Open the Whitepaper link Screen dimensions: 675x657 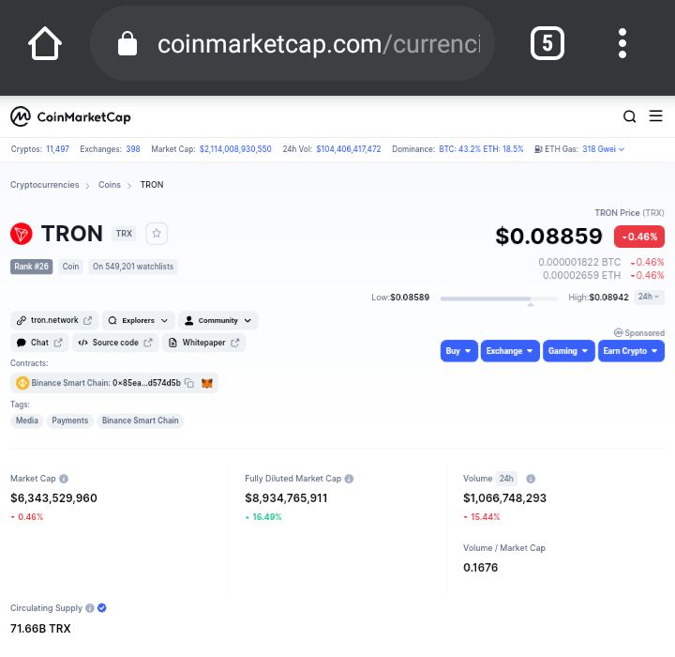click(x=204, y=343)
